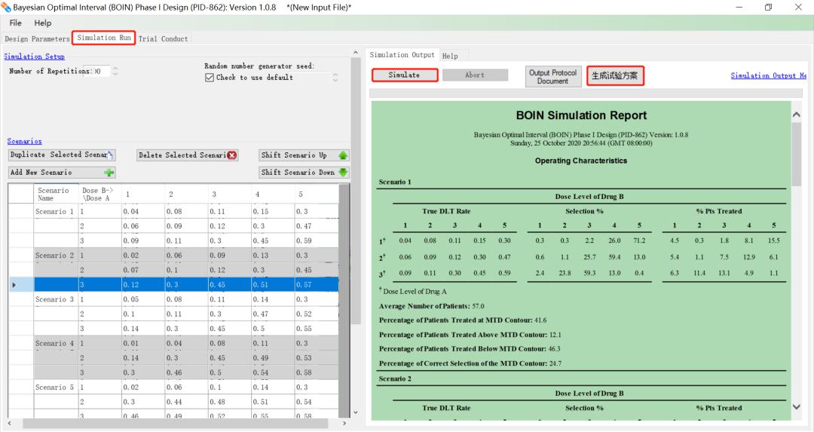Select the Scenario 3 name cell

[56, 299]
